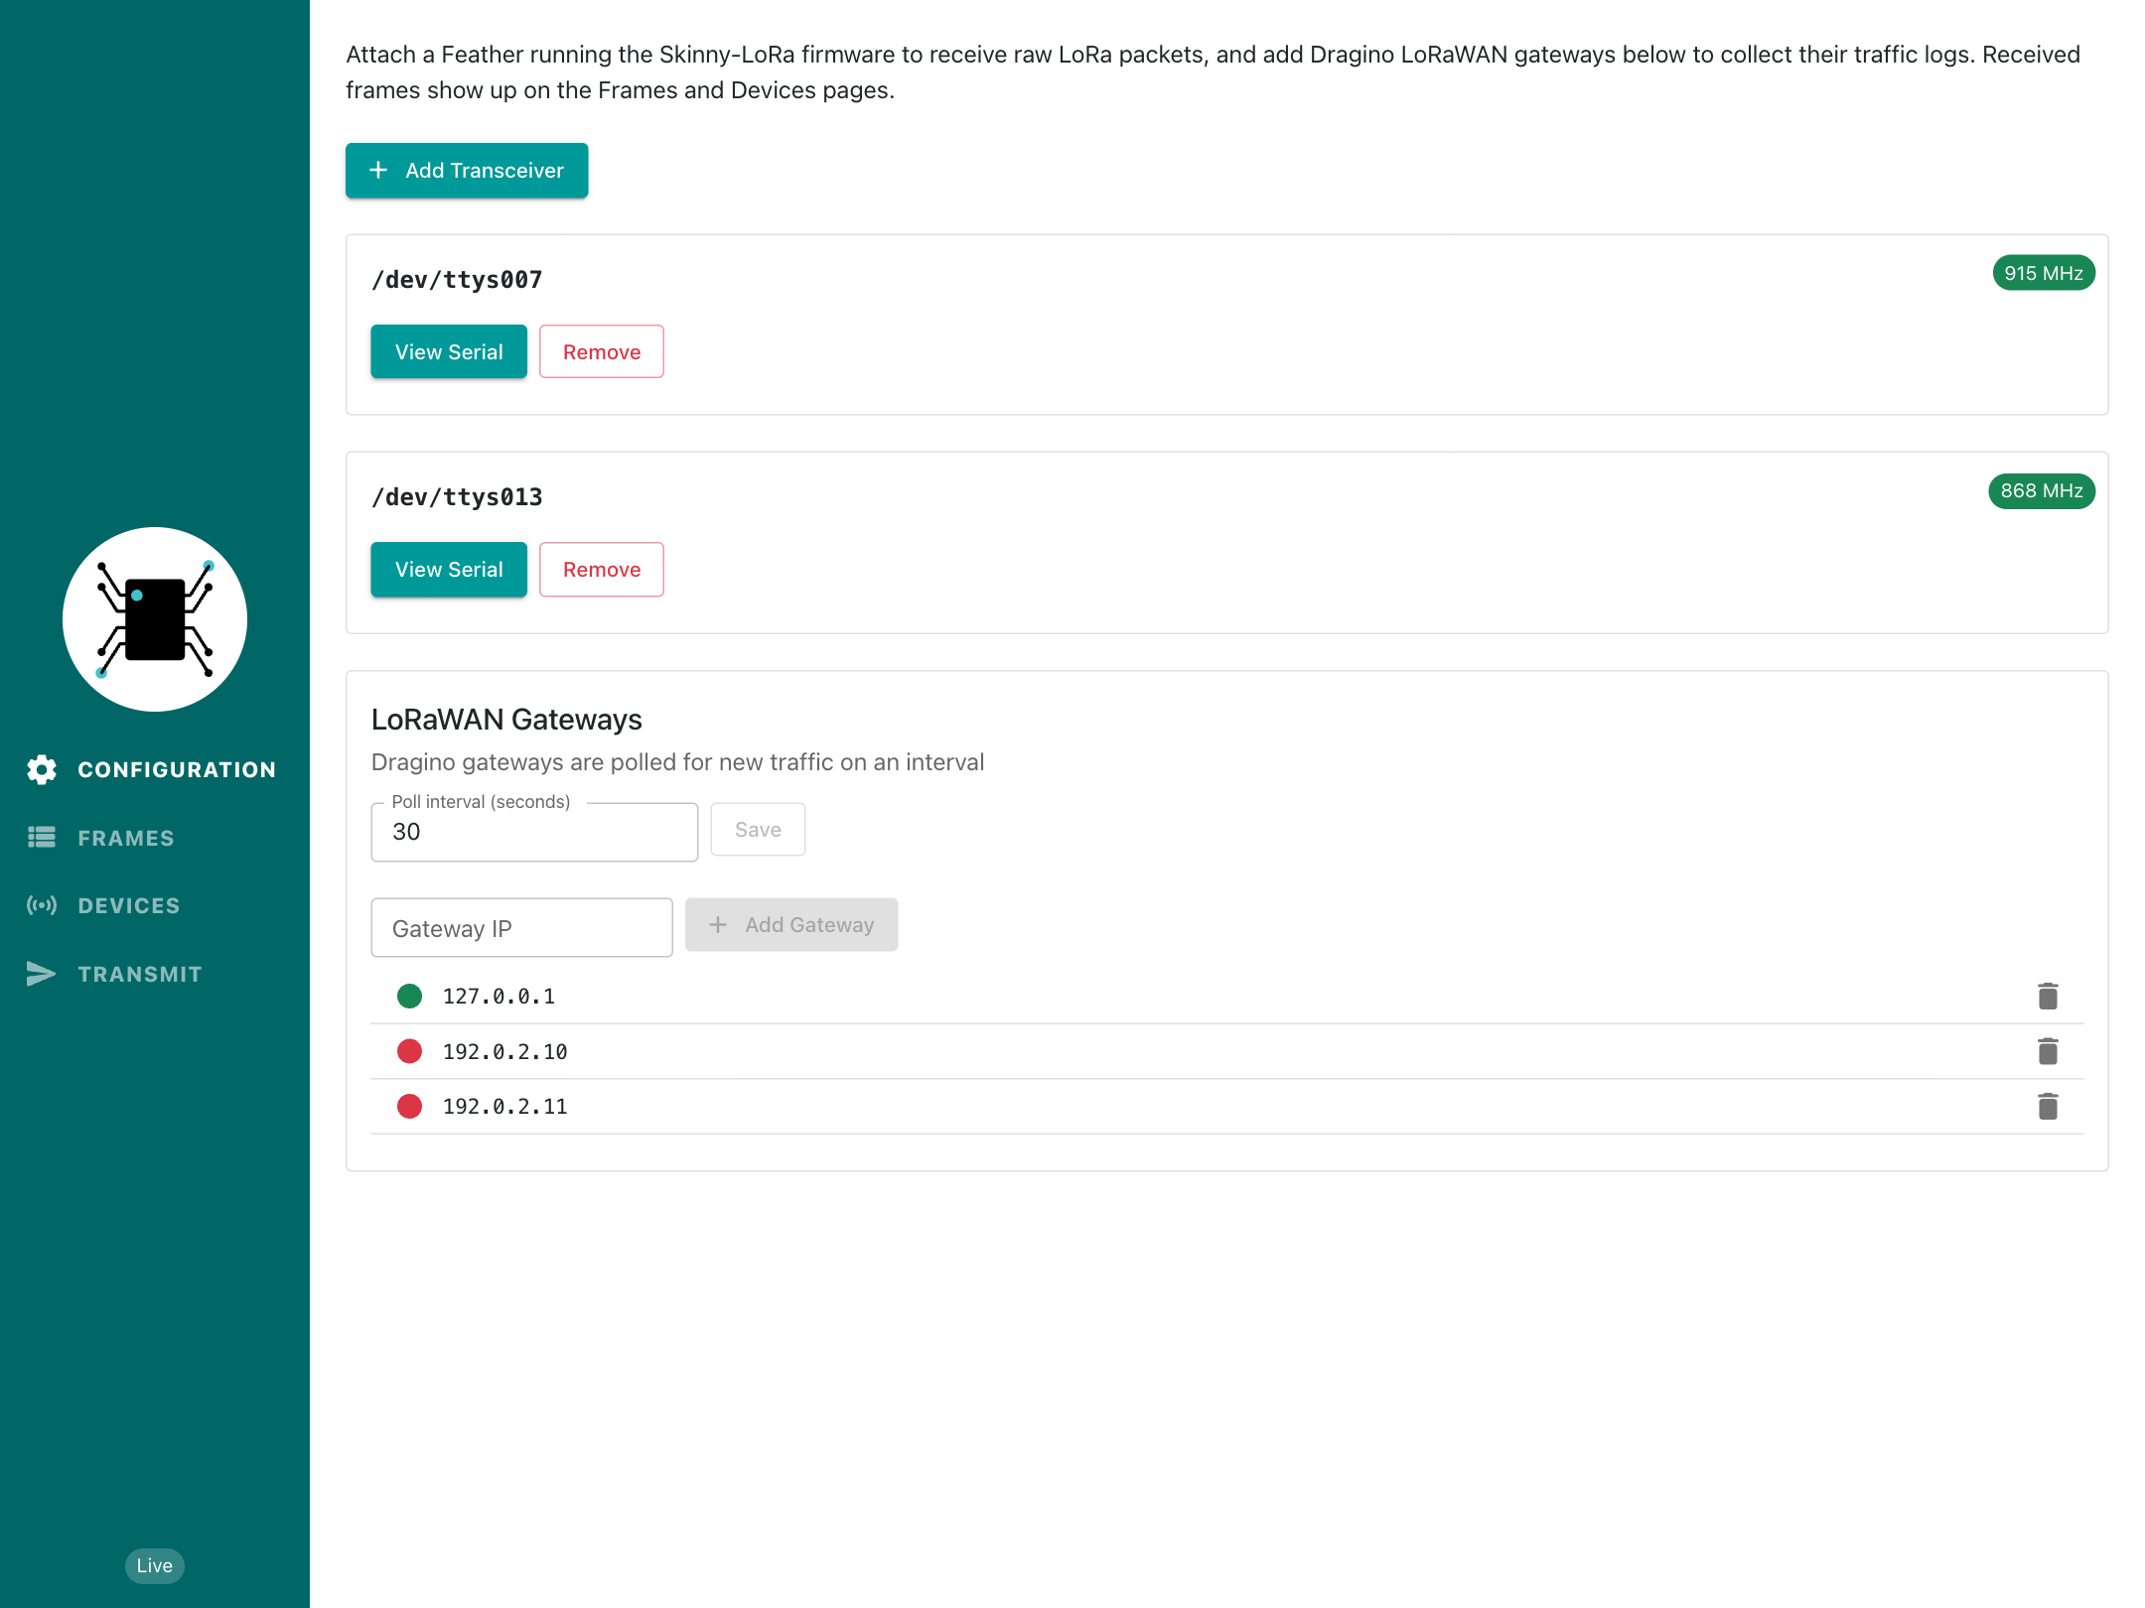Viewport: 2145px width, 1608px height.
Task: Click the Add Gateway button
Action: [791, 925]
